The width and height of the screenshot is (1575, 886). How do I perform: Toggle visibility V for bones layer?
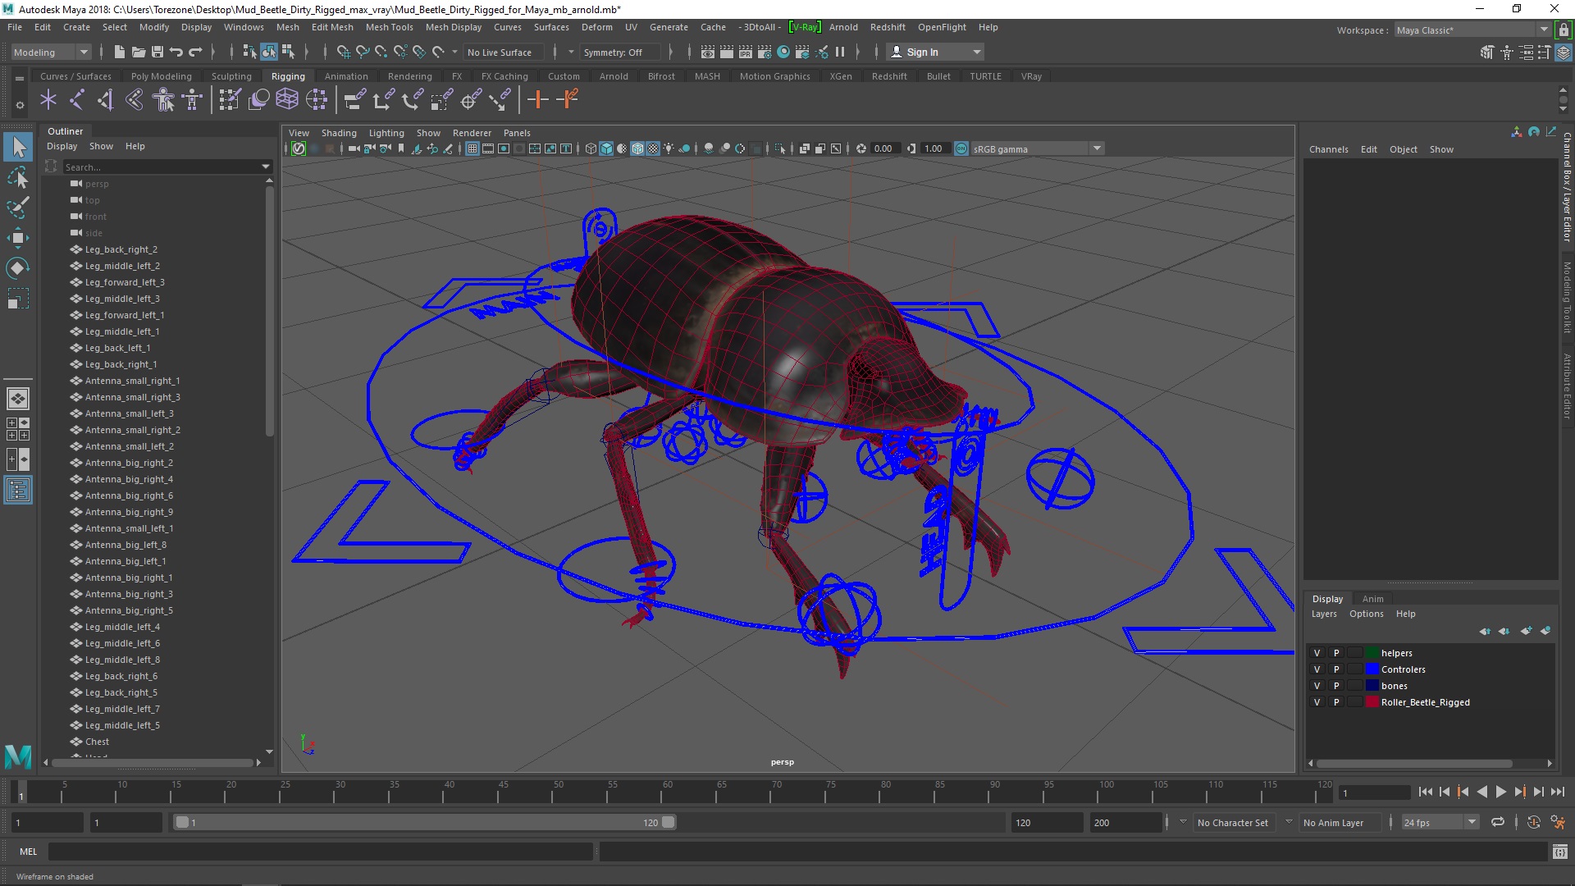[1317, 685]
